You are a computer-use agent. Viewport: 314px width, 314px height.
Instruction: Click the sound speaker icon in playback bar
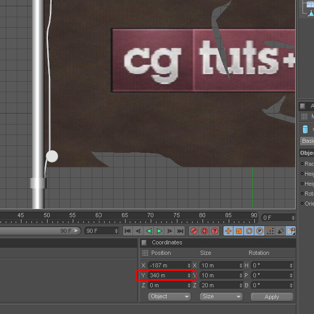pyautogui.click(x=281, y=231)
